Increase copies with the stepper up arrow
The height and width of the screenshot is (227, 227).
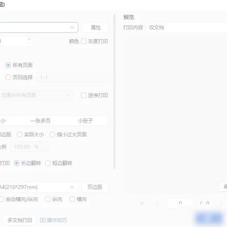coord(29,39)
